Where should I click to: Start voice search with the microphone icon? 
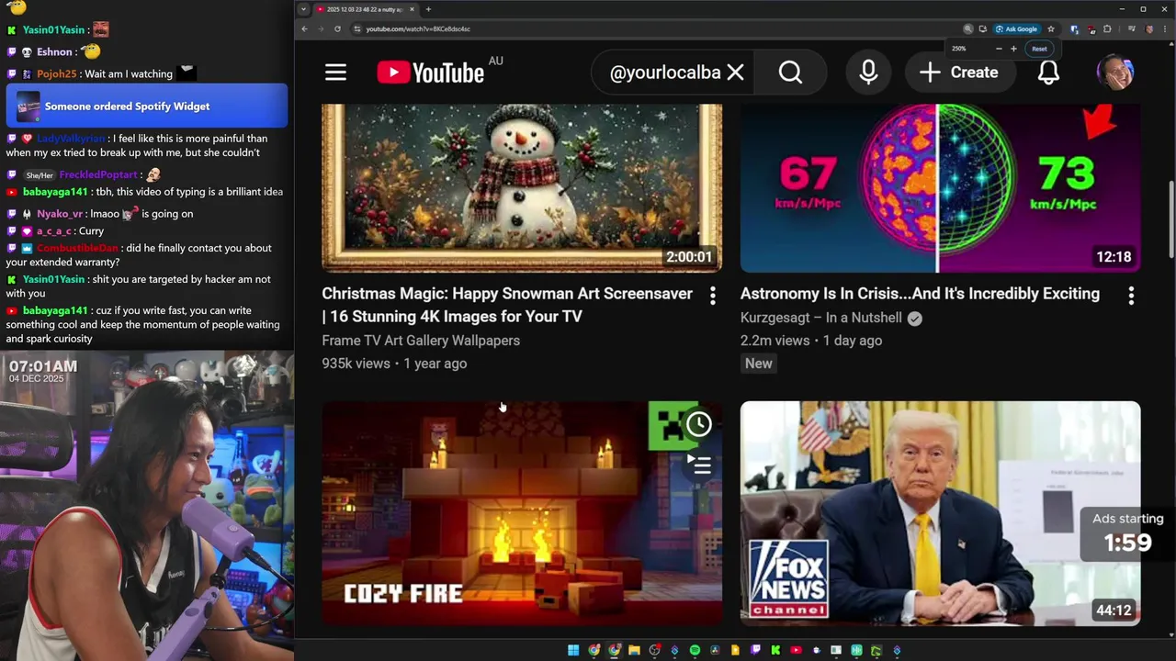(x=868, y=73)
